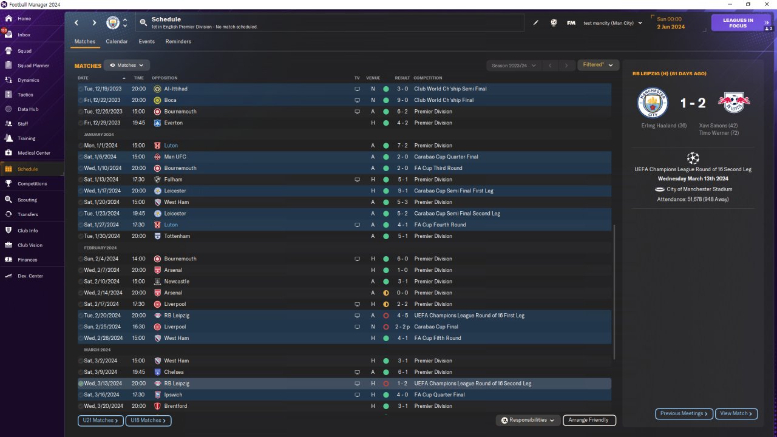The height and width of the screenshot is (437, 777).
Task: Click the Champions League ball icon in the panel
Action: point(693,158)
